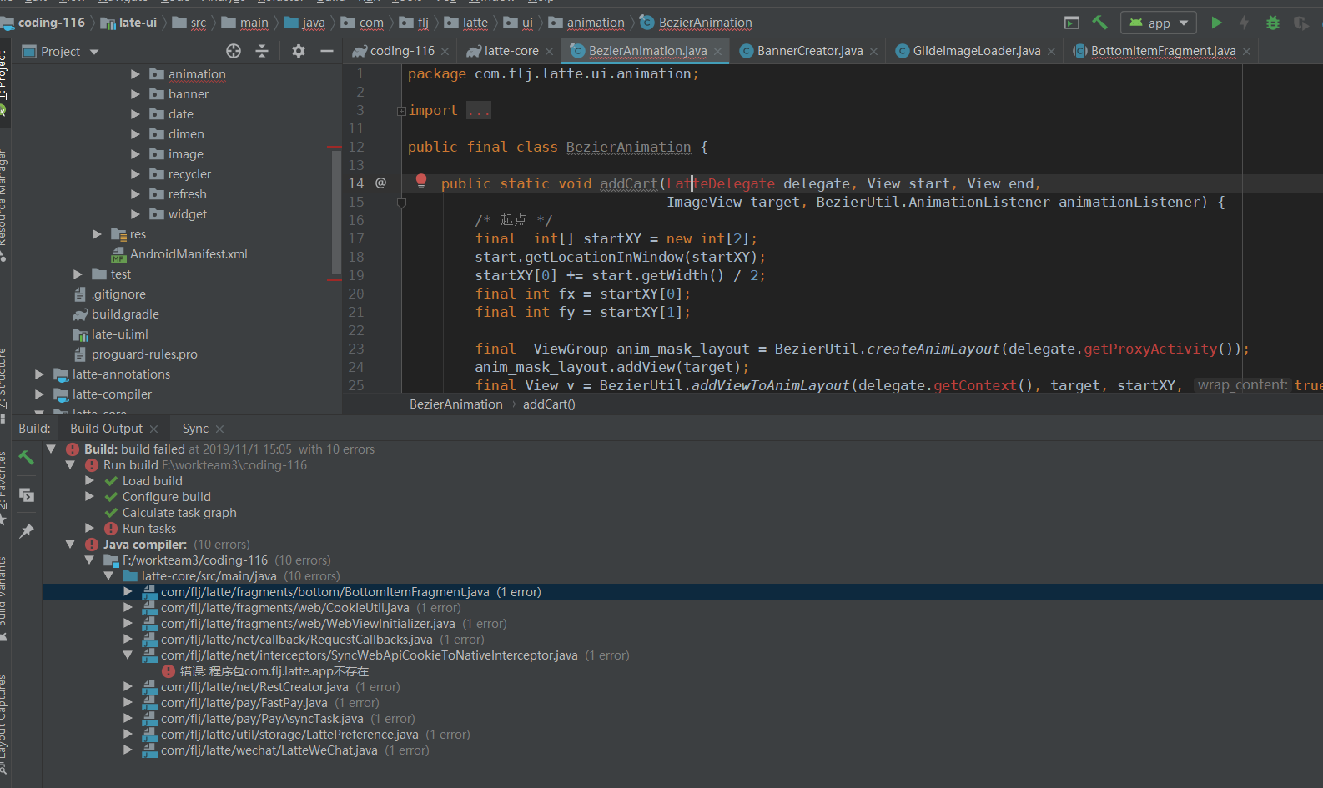
Task: Close the BannerCreator.java tab
Action: point(873,52)
